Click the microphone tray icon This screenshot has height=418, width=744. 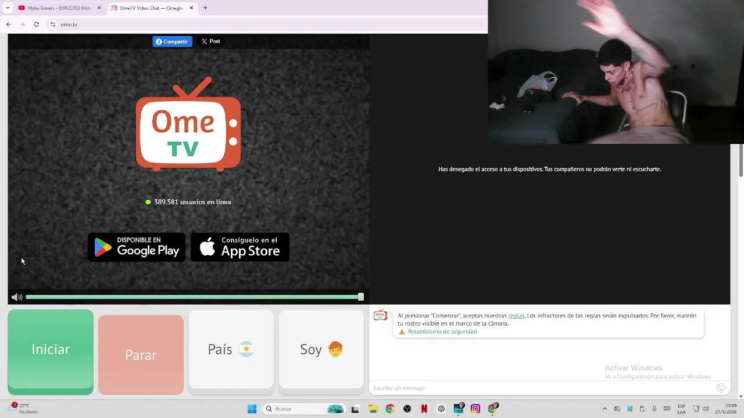[x=654, y=409]
